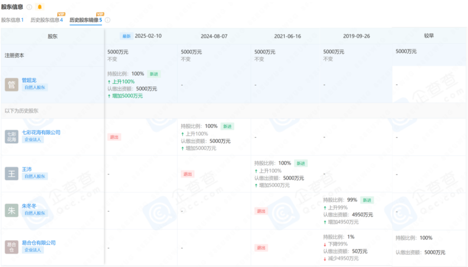Viewport: 468px width, 267px height.
Task: Click the 较早 column header
Action: coord(429,36)
